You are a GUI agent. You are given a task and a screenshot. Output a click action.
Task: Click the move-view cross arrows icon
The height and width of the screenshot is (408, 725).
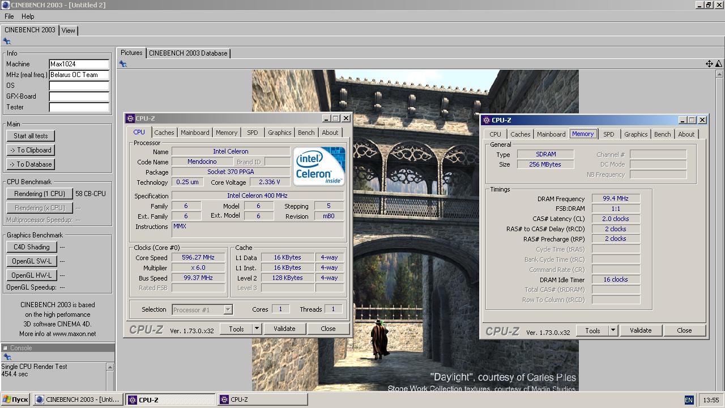pyautogui.click(x=709, y=64)
